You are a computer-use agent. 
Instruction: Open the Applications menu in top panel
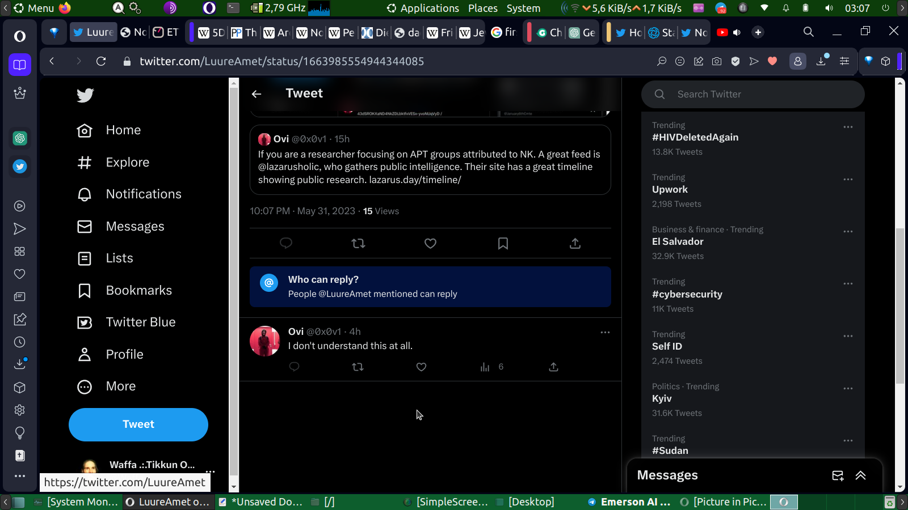point(423,8)
